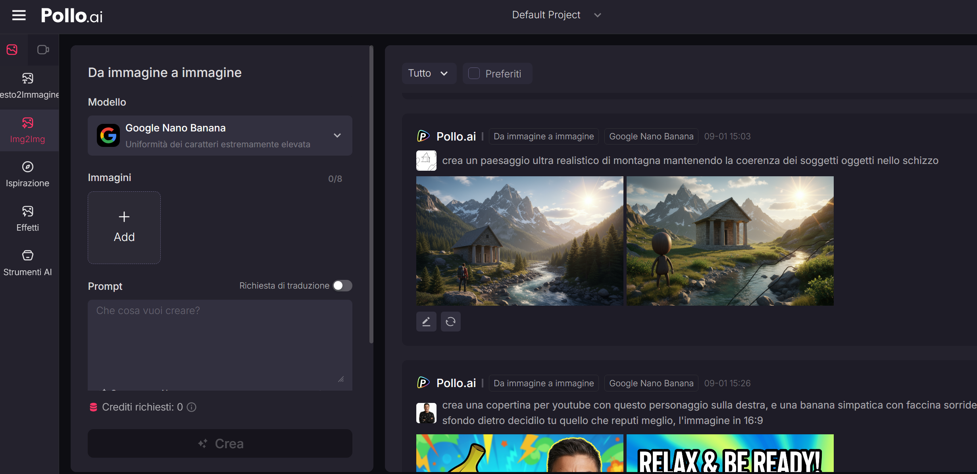Click the edit pencil icon under results

tap(426, 321)
